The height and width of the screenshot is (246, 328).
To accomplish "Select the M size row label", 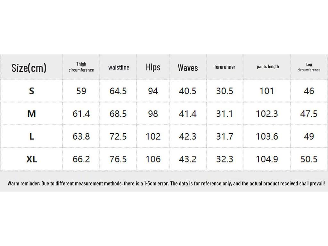I will pyautogui.click(x=31, y=114).
